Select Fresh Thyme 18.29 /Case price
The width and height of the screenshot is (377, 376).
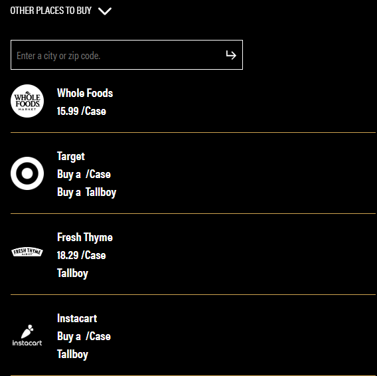click(x=82, y=255)
